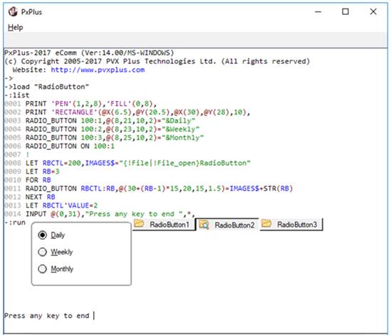Click the PxPlus application icon in title bar

click(13, 11)
